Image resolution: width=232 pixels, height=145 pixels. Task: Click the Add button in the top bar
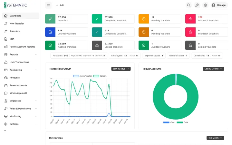[60, 5]
